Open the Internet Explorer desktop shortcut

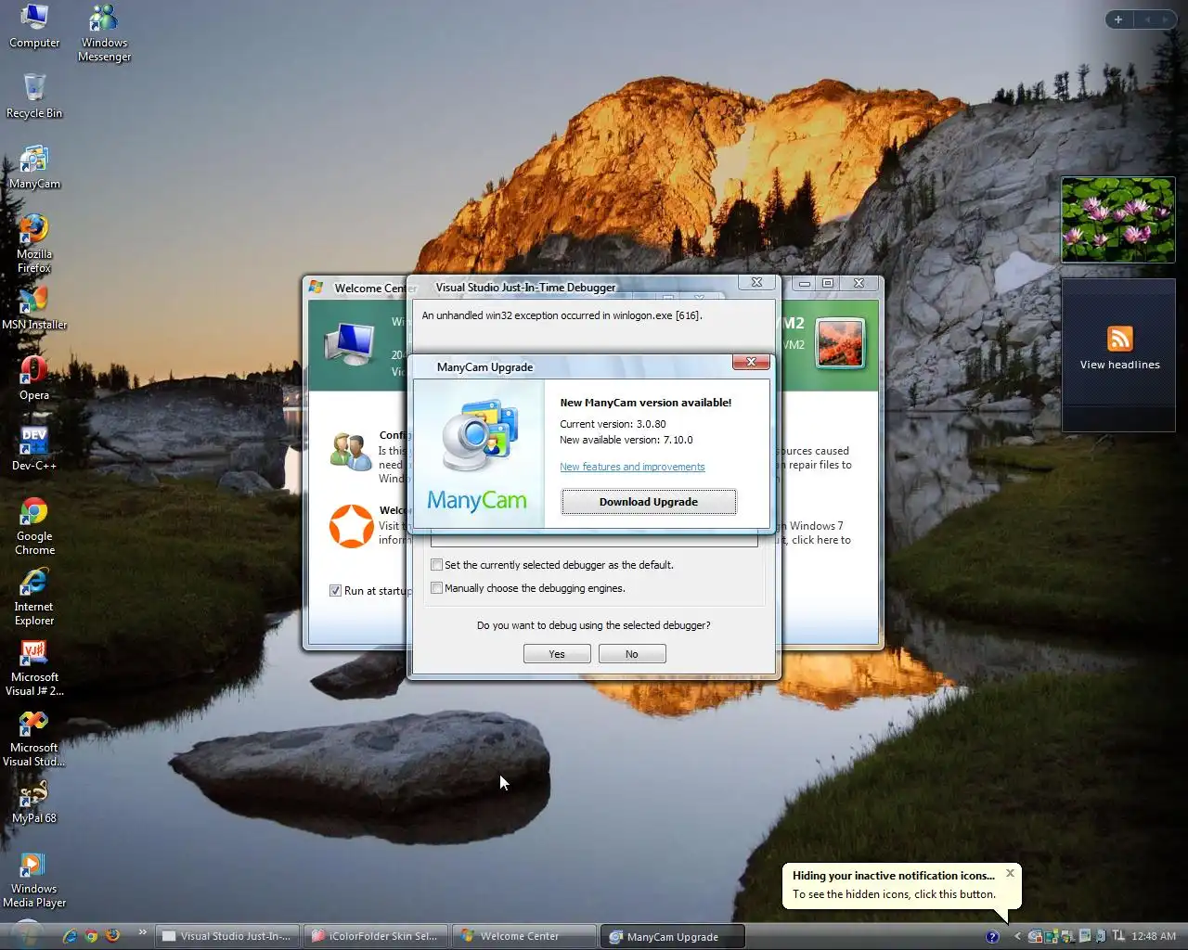34,597
